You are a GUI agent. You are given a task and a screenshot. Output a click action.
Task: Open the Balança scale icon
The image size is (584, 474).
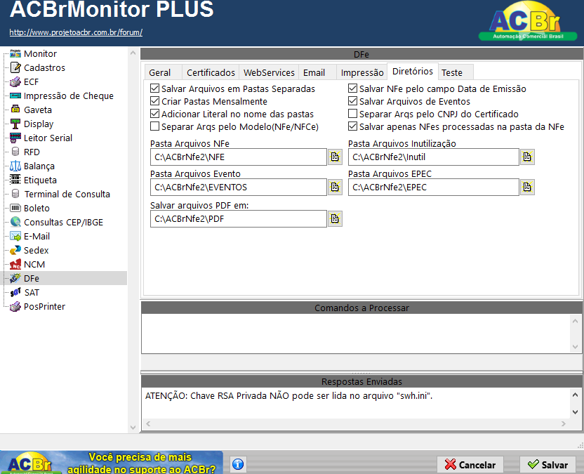15,166
